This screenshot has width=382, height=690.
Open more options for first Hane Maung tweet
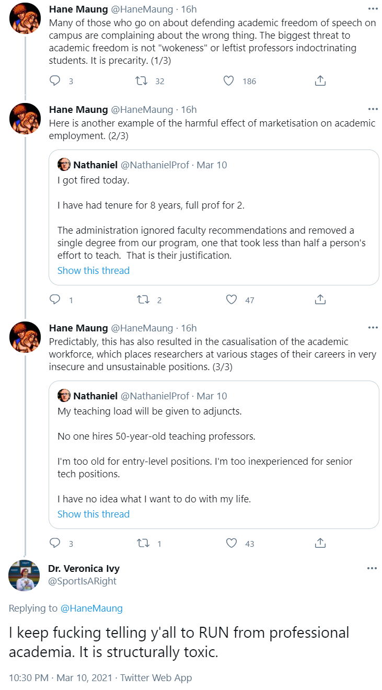pos(373,8)
